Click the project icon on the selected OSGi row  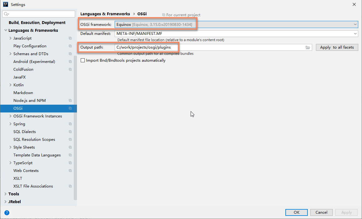pos(70,108)
